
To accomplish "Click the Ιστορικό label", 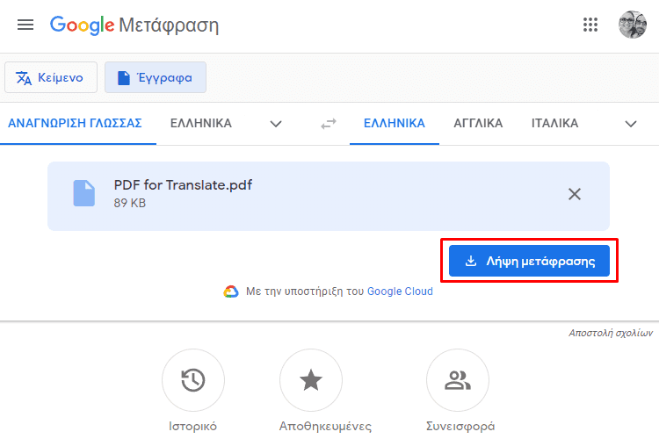I will [193, 427].
